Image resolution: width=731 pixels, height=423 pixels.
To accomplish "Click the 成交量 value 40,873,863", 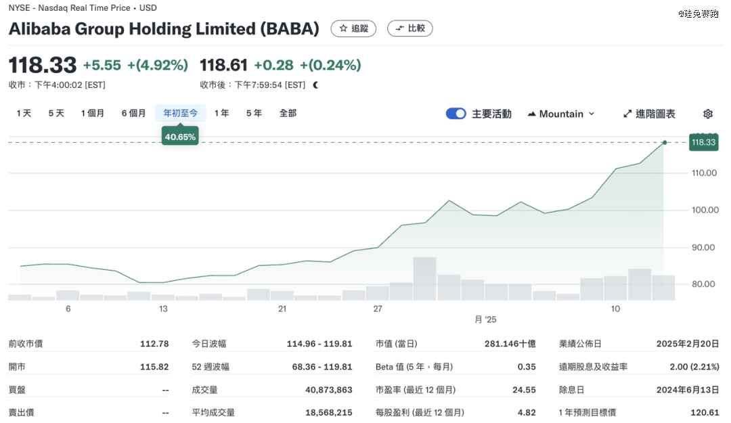I will click(329, 389).
